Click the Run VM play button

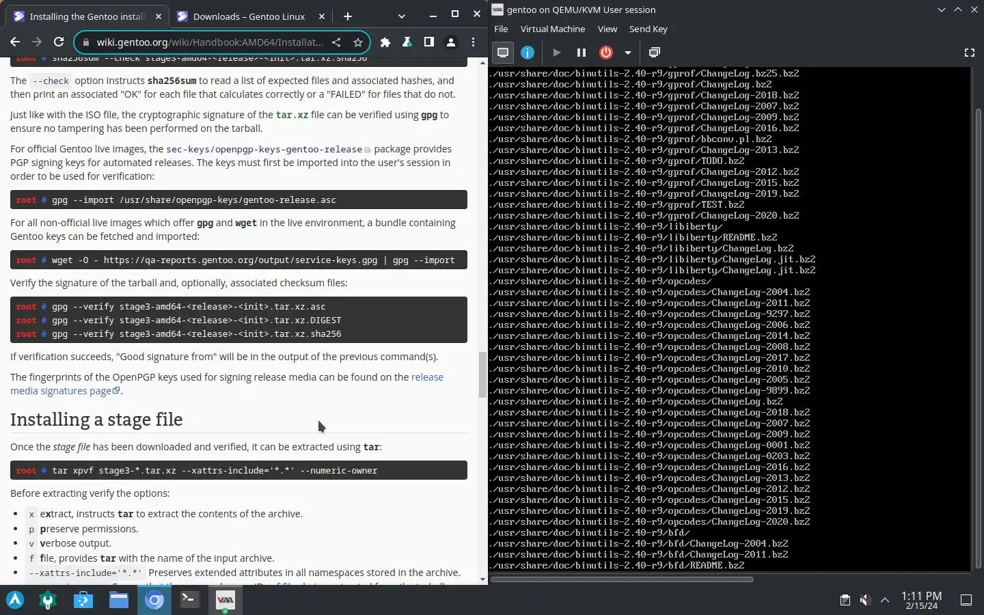point(557,53)
